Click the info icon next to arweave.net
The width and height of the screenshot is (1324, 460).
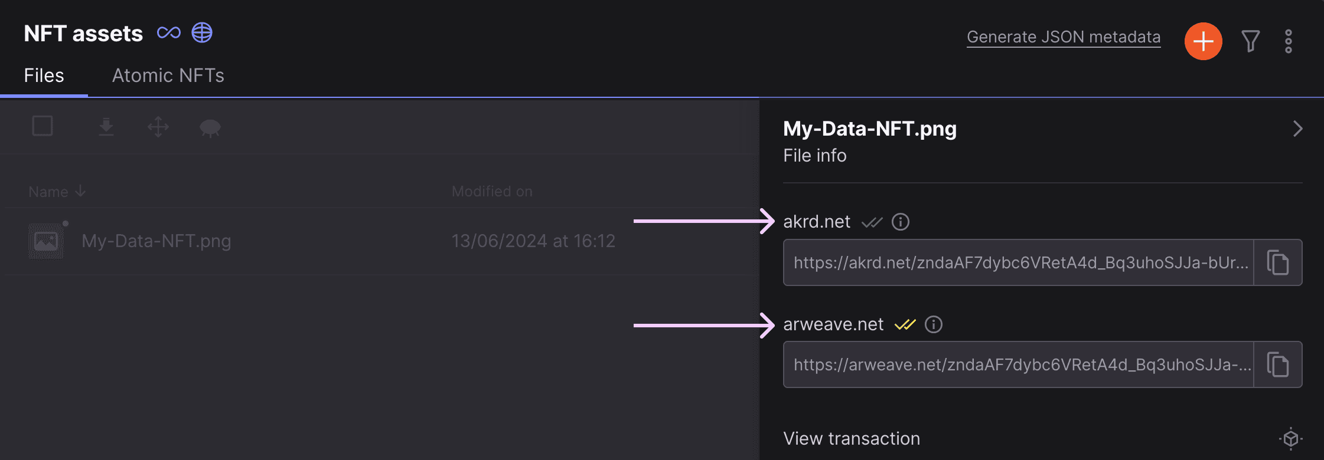[933, 324]
